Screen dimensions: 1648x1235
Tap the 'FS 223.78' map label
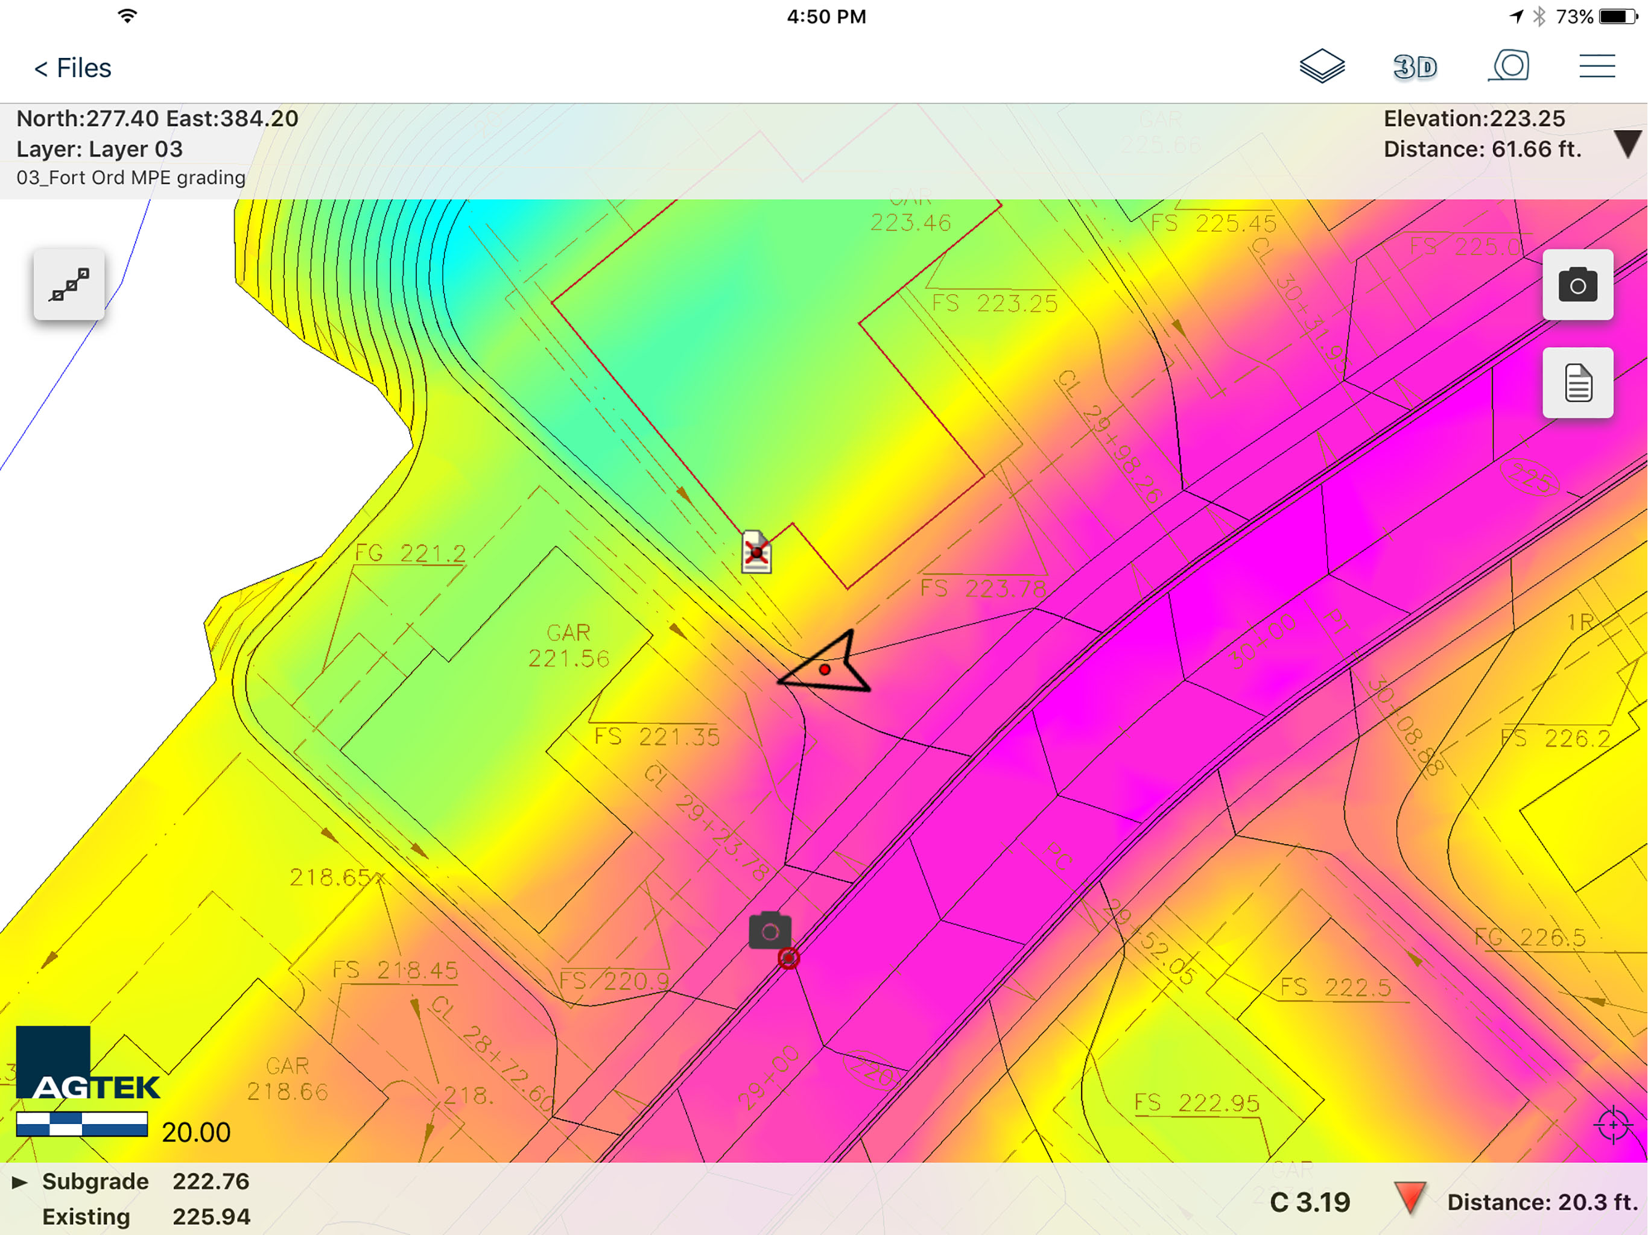tap(983, 589)
